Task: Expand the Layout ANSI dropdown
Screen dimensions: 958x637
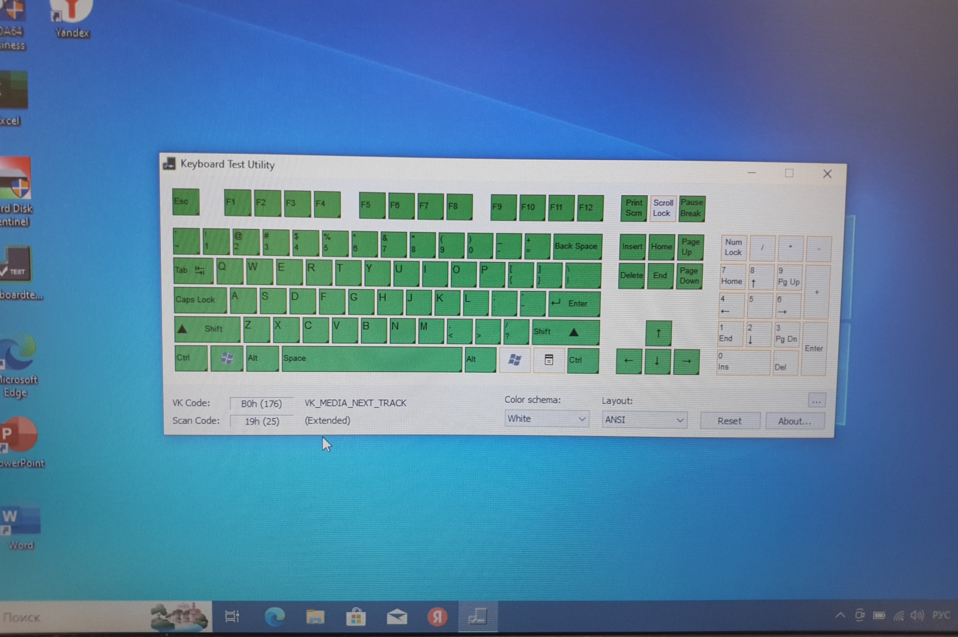Action: click(x=644, y=419)
